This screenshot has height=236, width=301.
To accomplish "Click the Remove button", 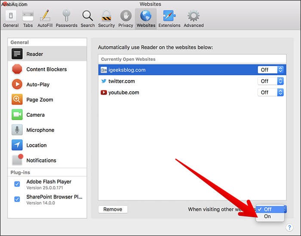I will [113, 209].
